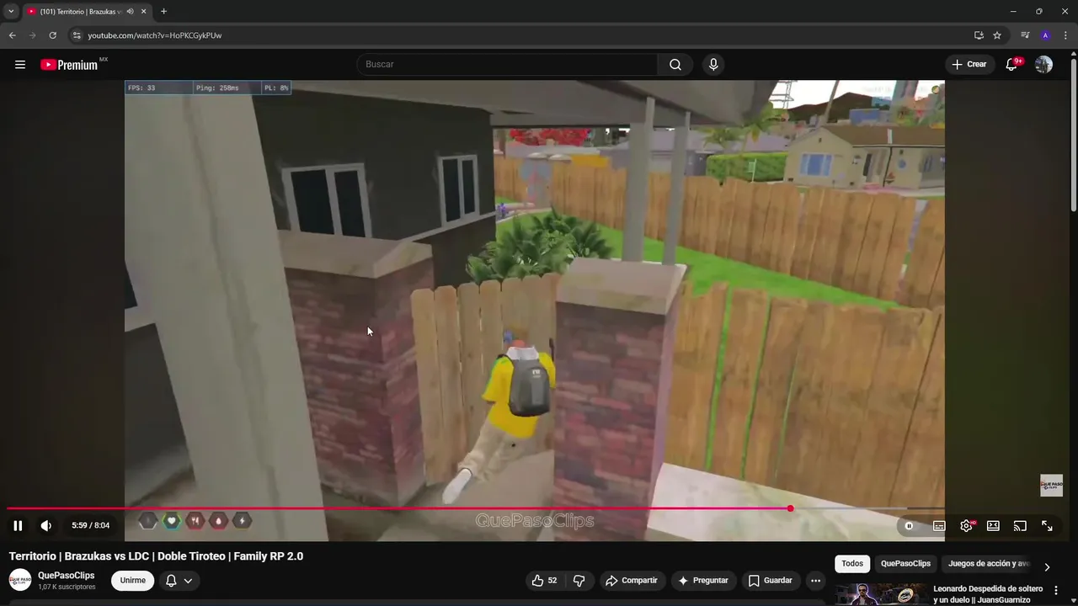The height and width of the screenshot is (606, 1078).
Task: Dislike the video
Action: [x=579, y=580]
